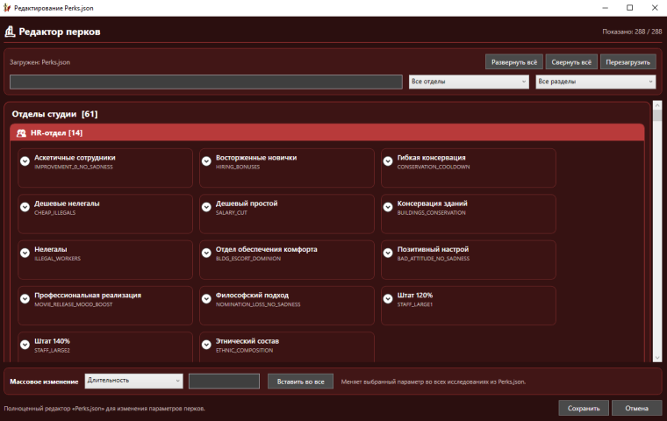
Task: Click the BLDG_ESCORT_DOMINION identifier text
Action: pyautogui.click(x=248, y=259)
